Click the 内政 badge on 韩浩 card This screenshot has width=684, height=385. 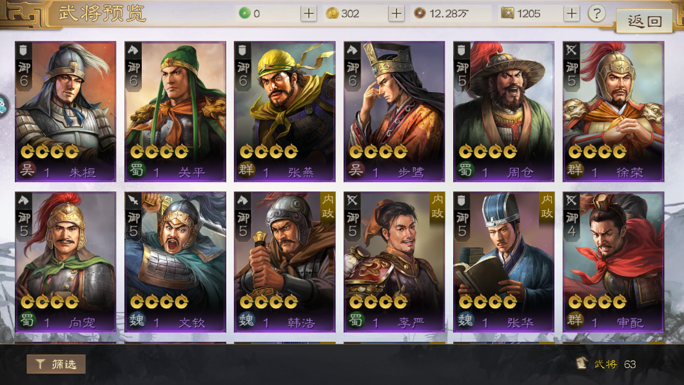point(327,207)
